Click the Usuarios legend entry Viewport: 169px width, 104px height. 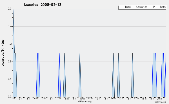[x=140, y=7]
